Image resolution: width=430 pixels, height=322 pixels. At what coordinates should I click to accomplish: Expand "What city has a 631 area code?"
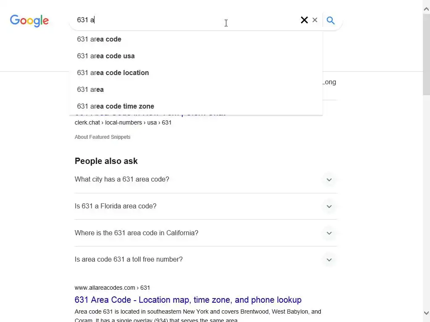(x=329, y=180)
